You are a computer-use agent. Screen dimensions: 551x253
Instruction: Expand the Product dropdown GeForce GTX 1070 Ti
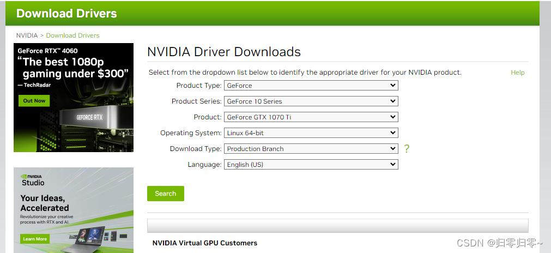(x=311, y=117)
